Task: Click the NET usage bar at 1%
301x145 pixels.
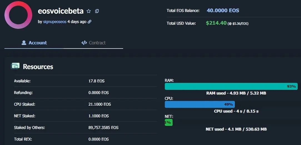Action: coord(168,122)
